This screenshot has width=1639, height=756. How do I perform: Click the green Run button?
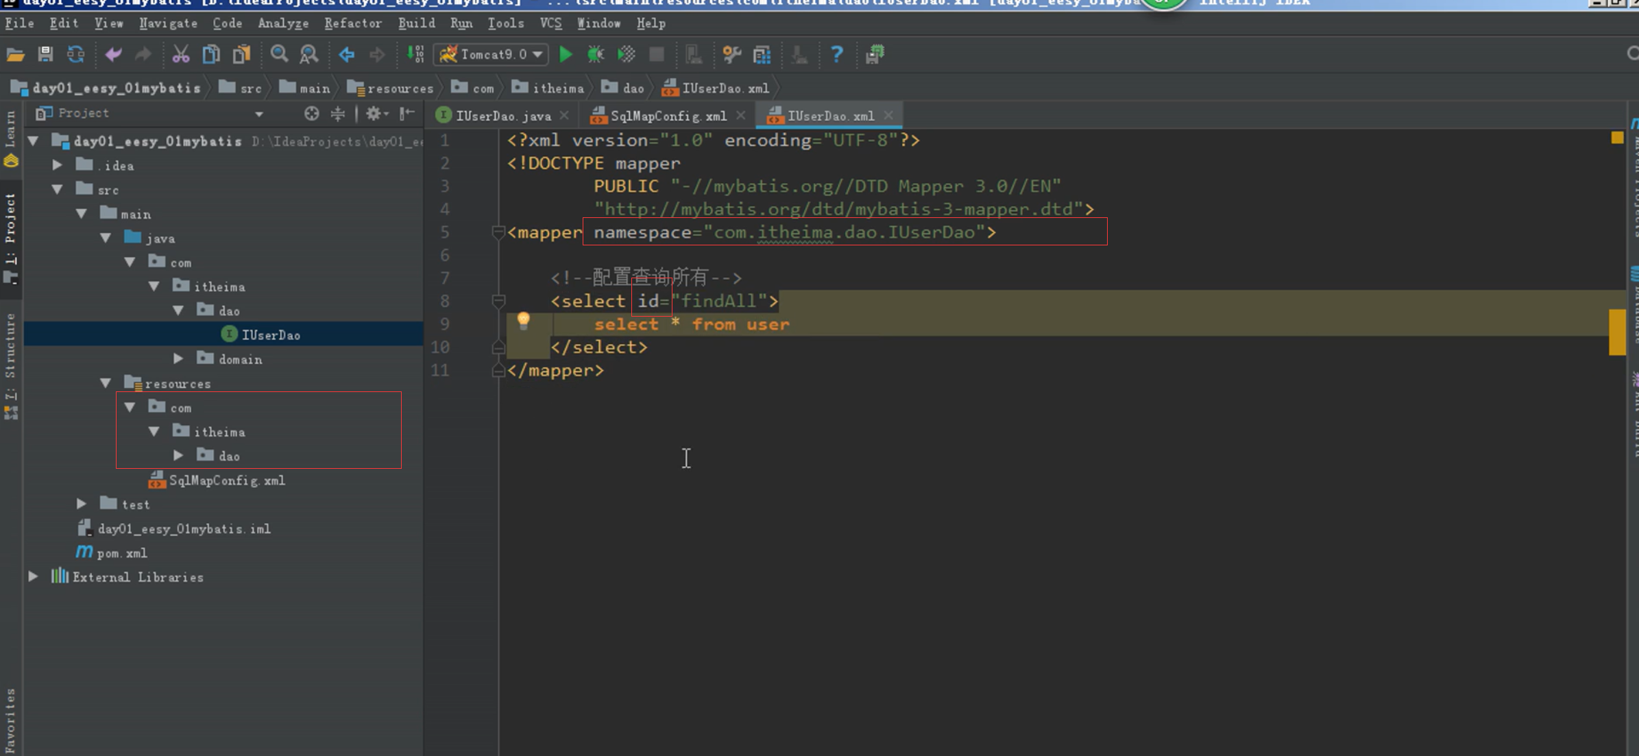(566, 54)
